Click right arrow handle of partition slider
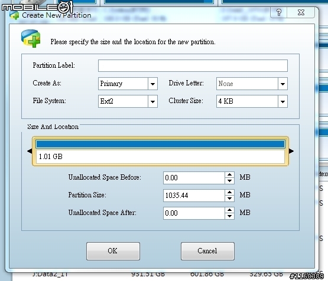 (291, 151)
